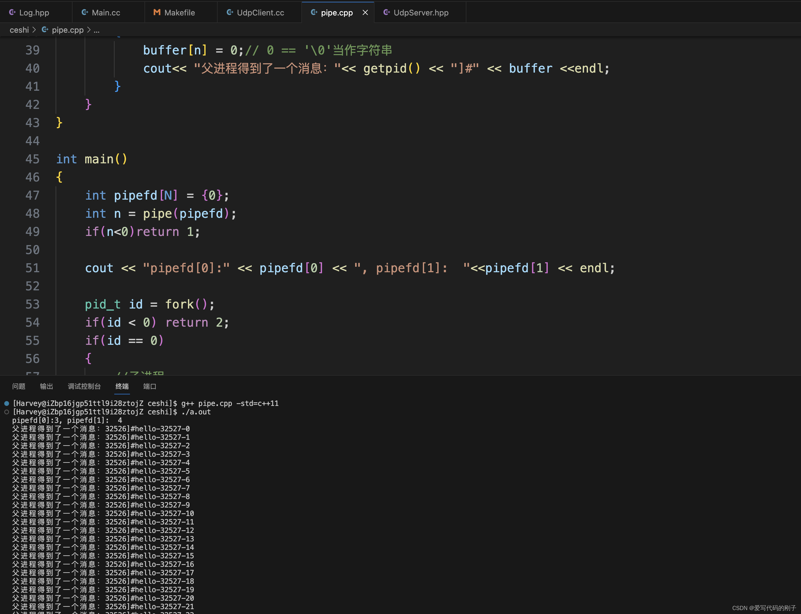
Task: Select the pipe.cpp tab
Action: [x=336, y=12]
